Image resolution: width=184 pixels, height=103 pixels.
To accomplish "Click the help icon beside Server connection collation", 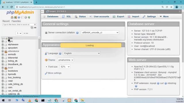I will click(77, 33).
